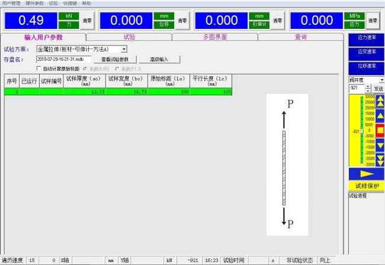Screen dimensions: 385x265
Task: Click the 已运行 column header
Action: click(x=29, y=81)
